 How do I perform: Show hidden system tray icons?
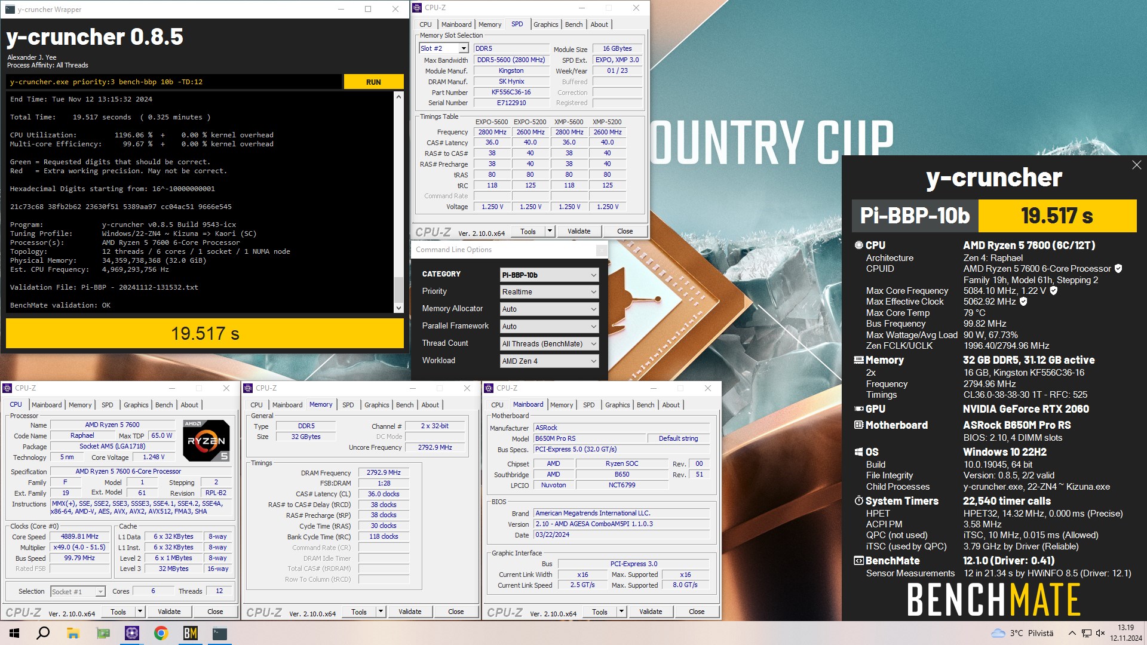coord(1072,633)
